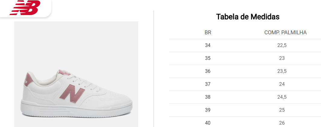The height and width of the screenshot is (127, 321).
Task: Click the pink N on the sneaker
Action: point(71,93)
